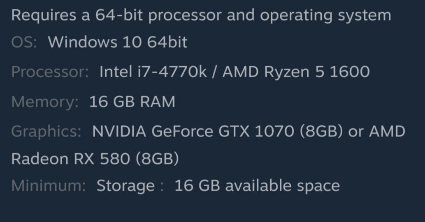Click the 'Radeon RX 580' text

(70, 159)
